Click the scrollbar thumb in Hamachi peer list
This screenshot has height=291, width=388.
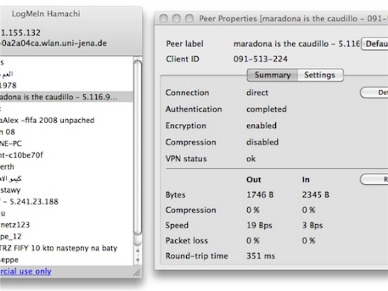pyautogui.click(x=138, y=148)
